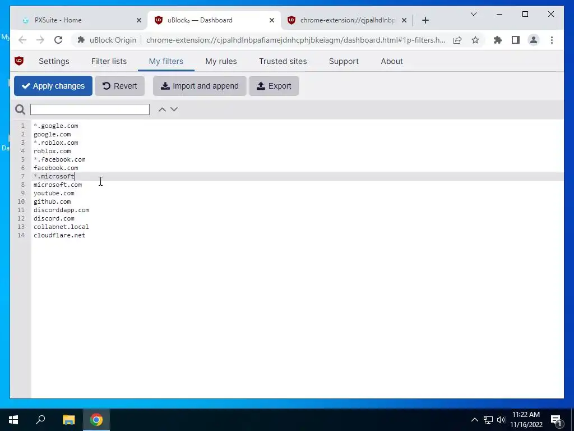The height and width of the screenshot is (431, 574).
Task: Click the browser forward arrow
Action: (x=40, y=40)
